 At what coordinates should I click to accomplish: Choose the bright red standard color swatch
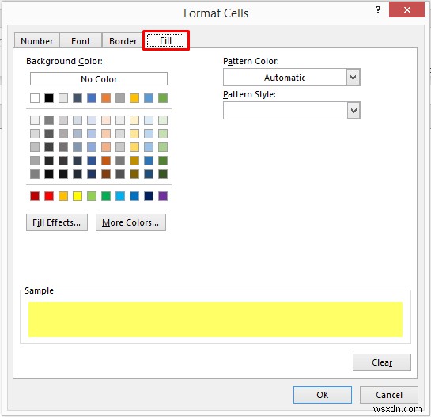pos(49,196)
